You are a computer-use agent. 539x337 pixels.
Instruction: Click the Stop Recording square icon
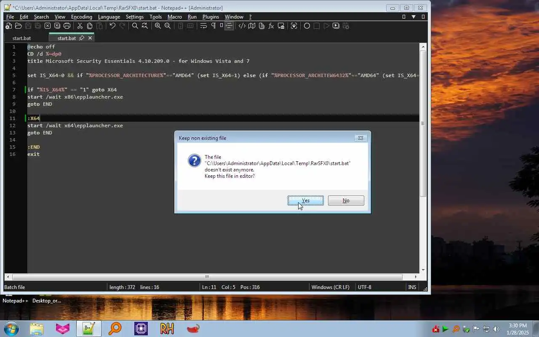[317, 26]
